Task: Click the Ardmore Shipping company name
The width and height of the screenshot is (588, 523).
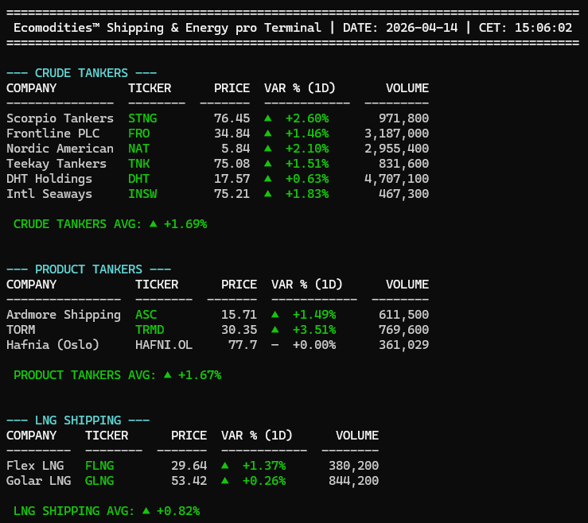Action: click(x=64, y=315)
